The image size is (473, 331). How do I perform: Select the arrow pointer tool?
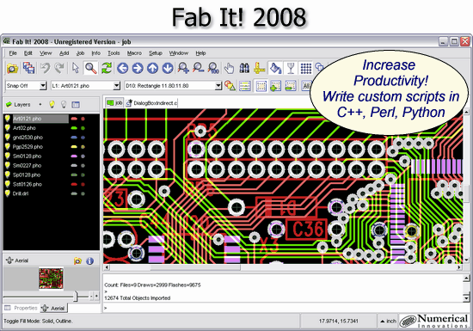tap(76, 68)
